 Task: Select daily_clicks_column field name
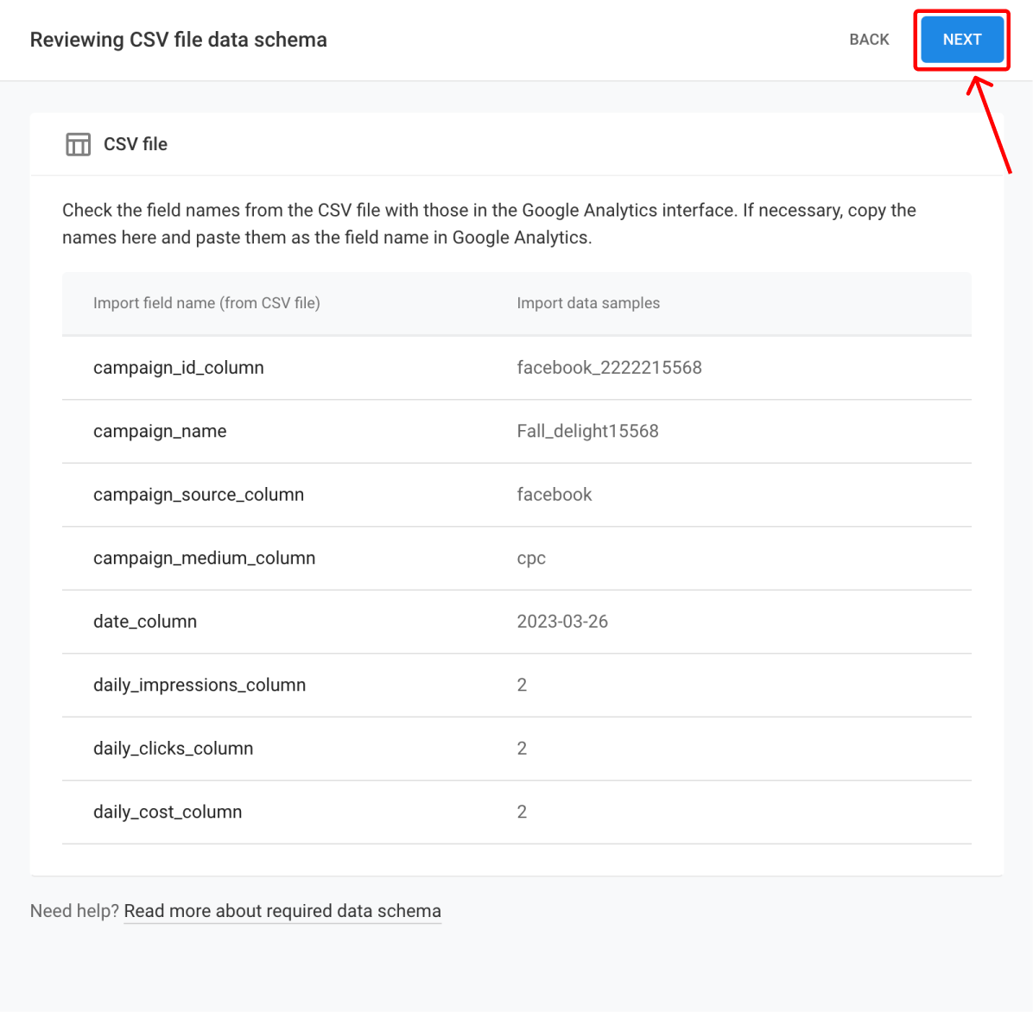(173, 749)
